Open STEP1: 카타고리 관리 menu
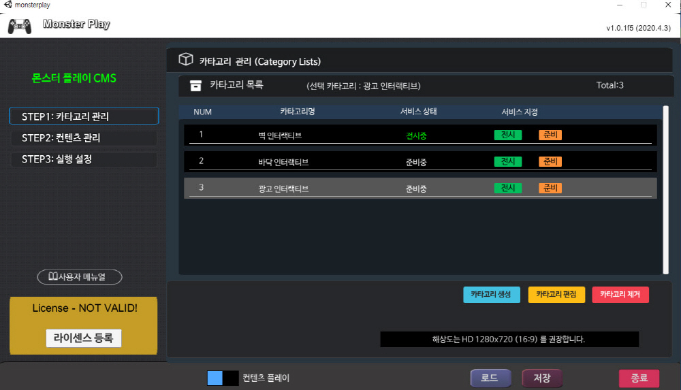 [84, 116]
